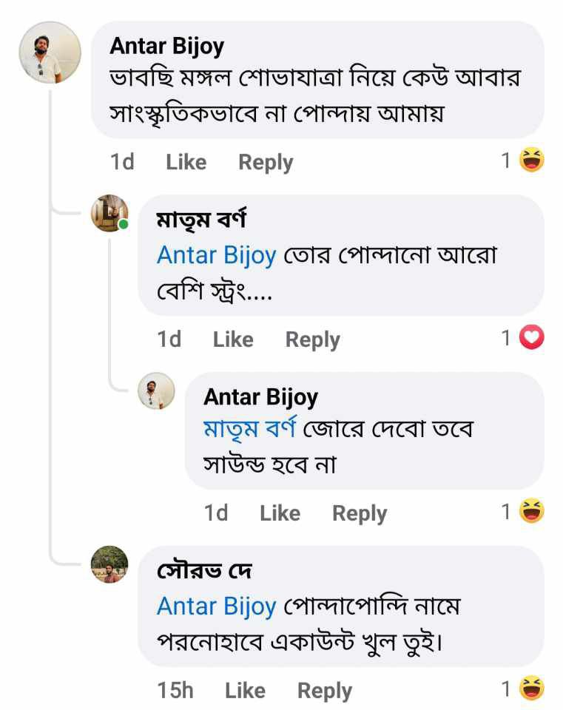
Task: Like Antar Bijoy's nested reply
Action: click(280, 513)
